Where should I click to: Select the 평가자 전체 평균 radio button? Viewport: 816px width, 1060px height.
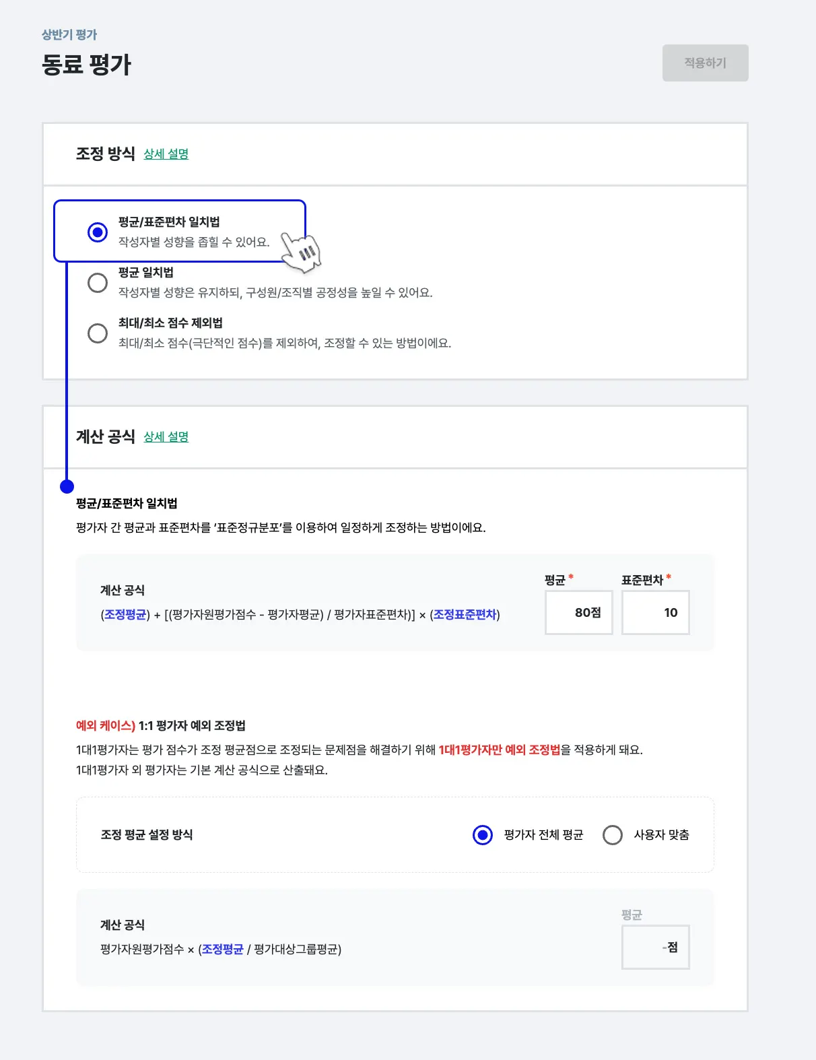click(483, 835)
